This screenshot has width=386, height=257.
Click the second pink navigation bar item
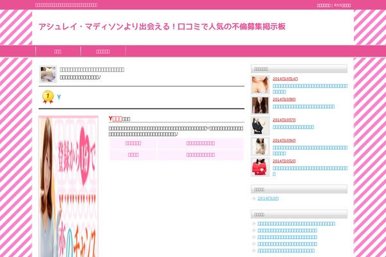pyautogui.click(x=103, y=51)
